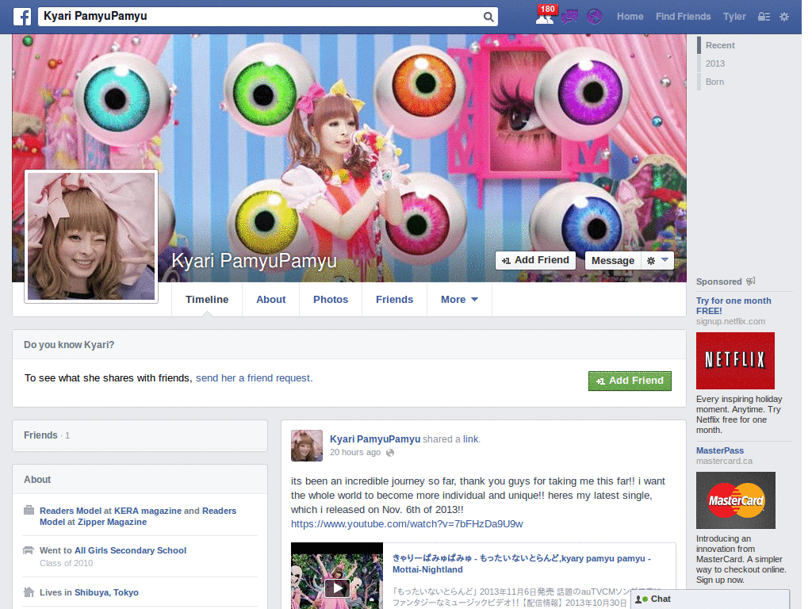Expand the More profile menu
The width and height of the screenshot is (812, 609).
(x=459, y=299)
